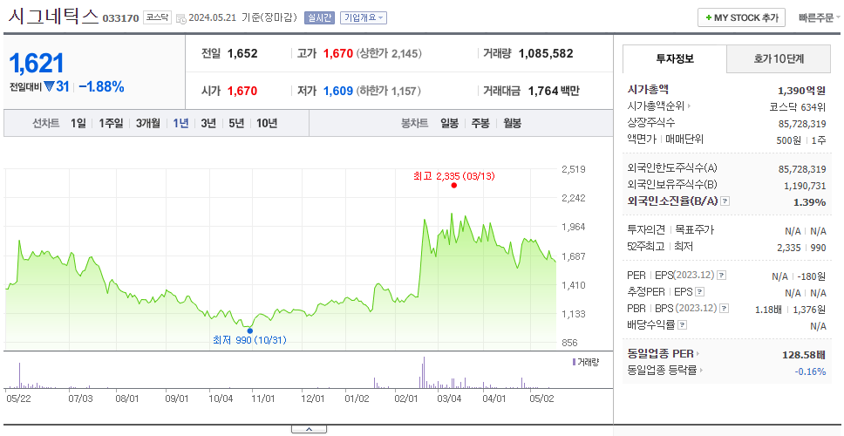The image size is (844, 436).
Task: Click the 52주최고 label
Action: coord(646,247)
